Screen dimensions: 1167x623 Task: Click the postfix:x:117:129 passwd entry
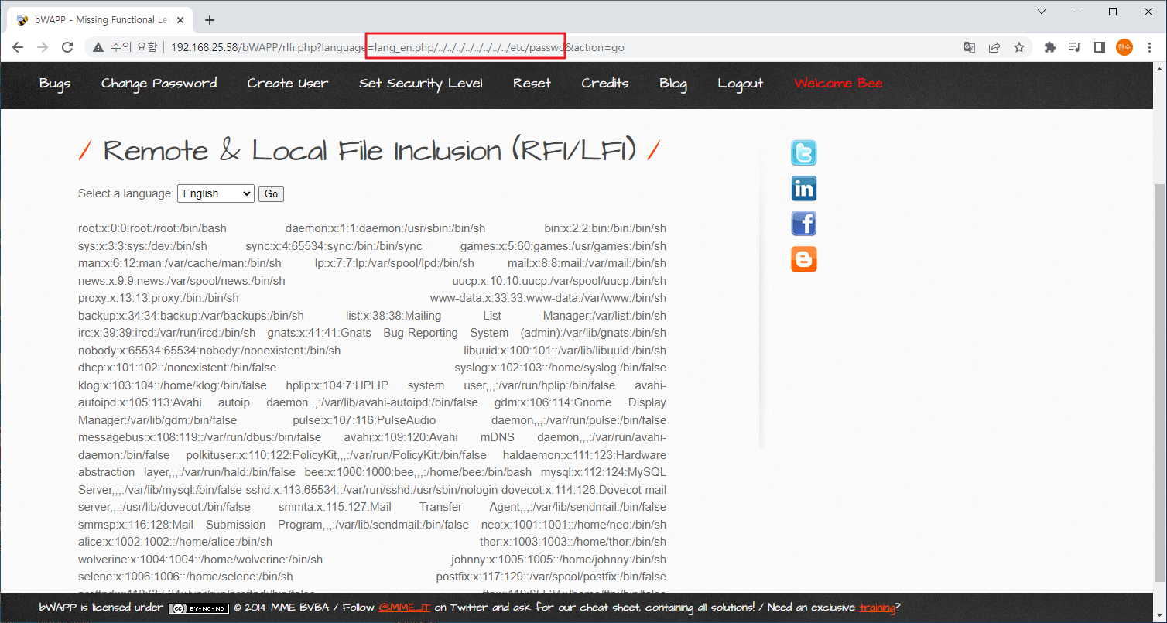point(551,577)
